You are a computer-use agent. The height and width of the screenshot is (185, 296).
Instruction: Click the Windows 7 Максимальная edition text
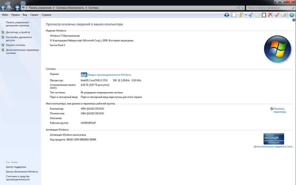pos(64,36)
